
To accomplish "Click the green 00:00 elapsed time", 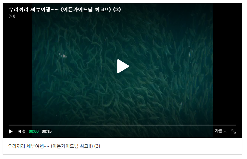I will click(34, 131).
